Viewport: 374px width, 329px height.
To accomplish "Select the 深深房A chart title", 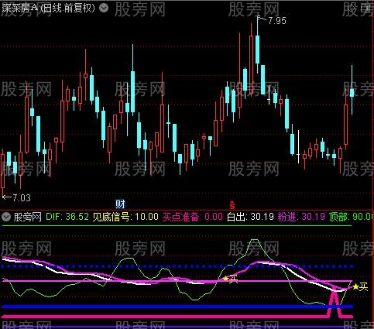I will (x=48, y=9).
